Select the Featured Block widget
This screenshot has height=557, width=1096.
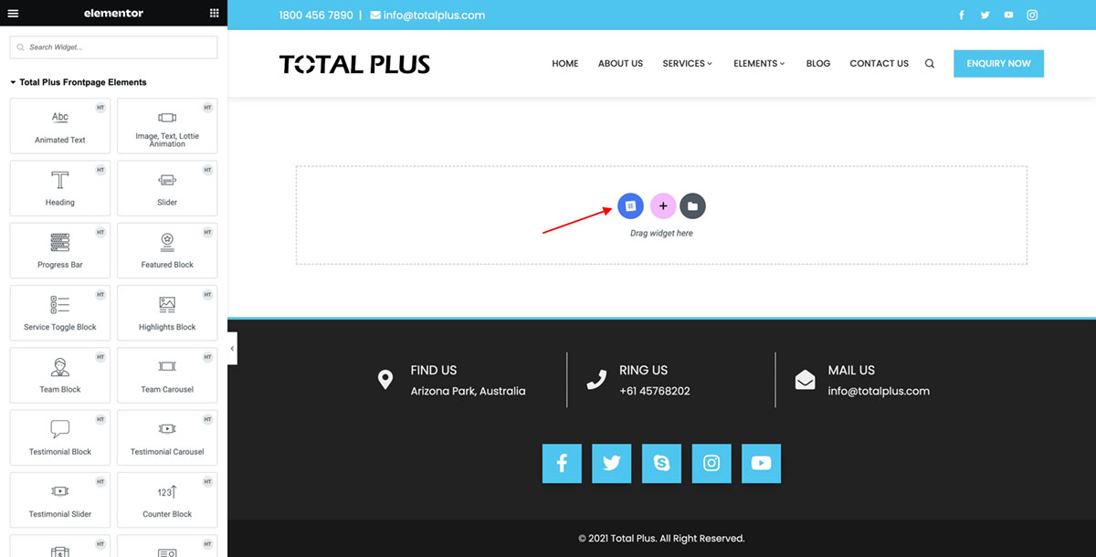pyautogui.click(x=167, y=250)
